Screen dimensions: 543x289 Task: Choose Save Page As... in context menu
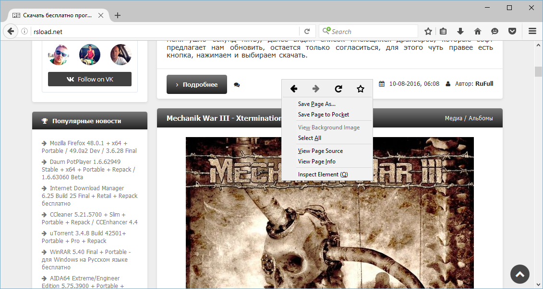click(x=327, y=104)
